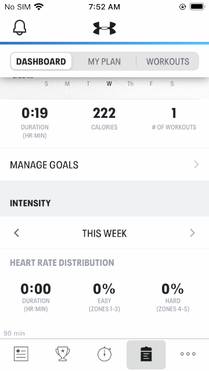Tap the 0:19 Duration stat
The width and height of the screenshot is (209, 371).
(x=35, y=123)
